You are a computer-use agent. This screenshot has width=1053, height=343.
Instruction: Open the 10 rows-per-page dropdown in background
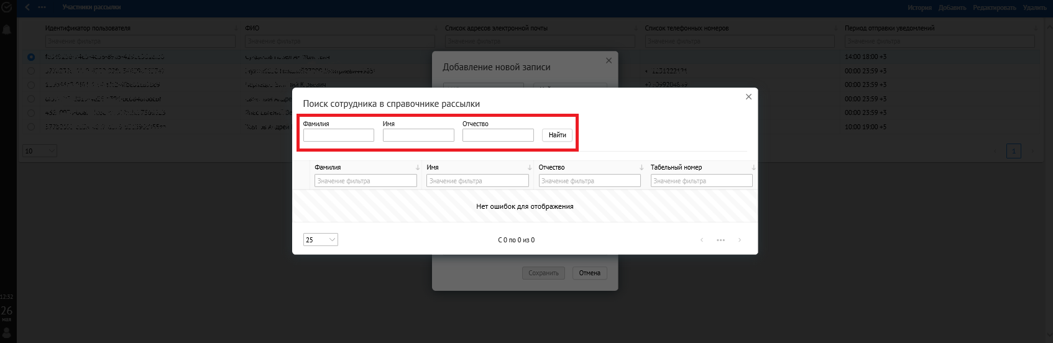[x=40, y=151]
